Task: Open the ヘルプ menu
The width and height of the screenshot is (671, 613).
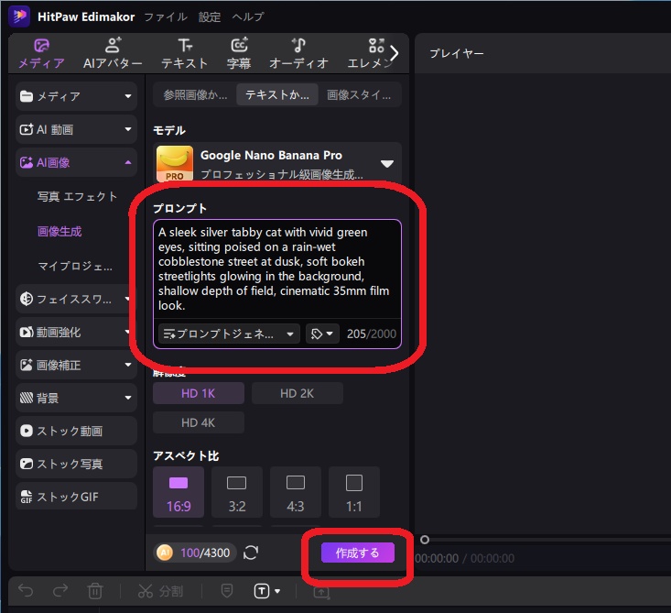Action: [248, 16]
